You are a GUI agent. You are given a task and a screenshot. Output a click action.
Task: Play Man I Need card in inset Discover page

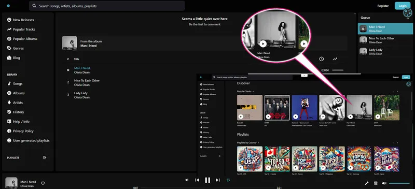pos(351,117)
